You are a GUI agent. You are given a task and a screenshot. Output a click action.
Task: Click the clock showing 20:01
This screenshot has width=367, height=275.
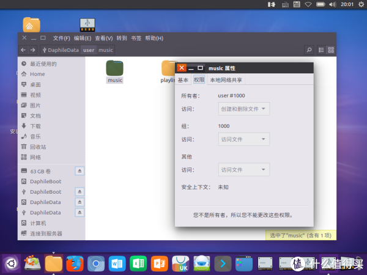(x=347, y=4)
